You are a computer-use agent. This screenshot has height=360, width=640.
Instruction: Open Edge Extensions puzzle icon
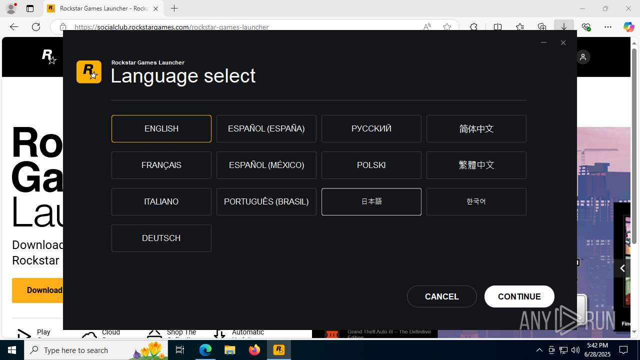[473, 27]
